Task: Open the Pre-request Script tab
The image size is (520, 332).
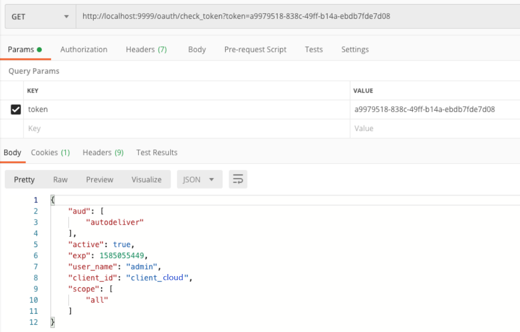Action: 255,49
